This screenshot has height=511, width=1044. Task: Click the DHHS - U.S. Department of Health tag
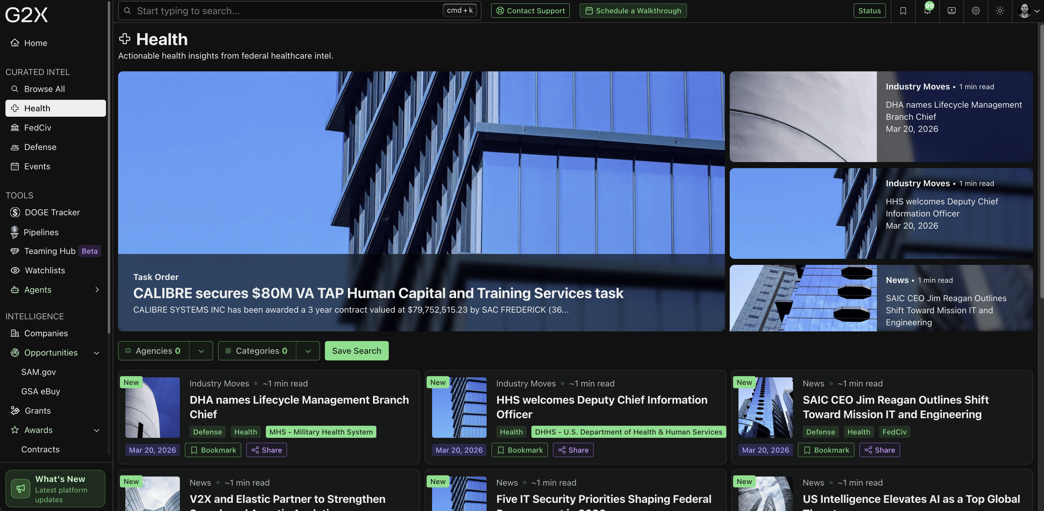[629, 432]
